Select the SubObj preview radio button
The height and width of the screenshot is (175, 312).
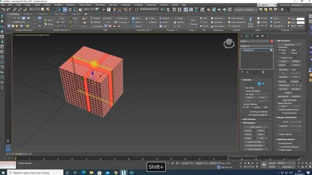[252, 107]
